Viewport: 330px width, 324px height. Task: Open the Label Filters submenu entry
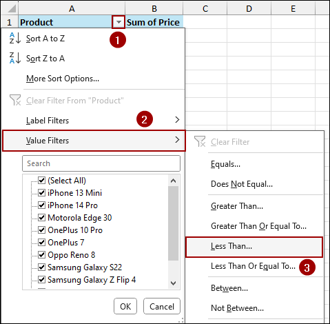tap(93, 120)
